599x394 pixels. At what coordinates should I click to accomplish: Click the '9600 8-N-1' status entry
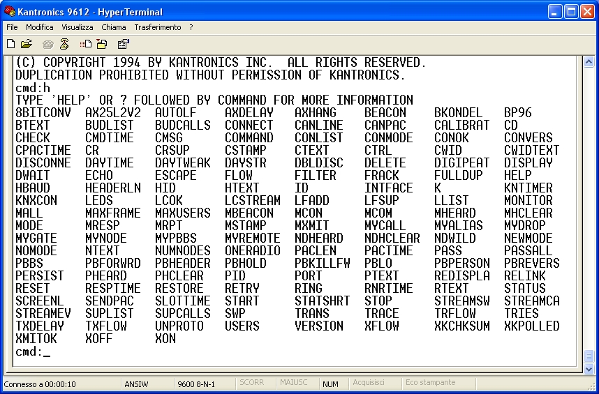[196, 384]
